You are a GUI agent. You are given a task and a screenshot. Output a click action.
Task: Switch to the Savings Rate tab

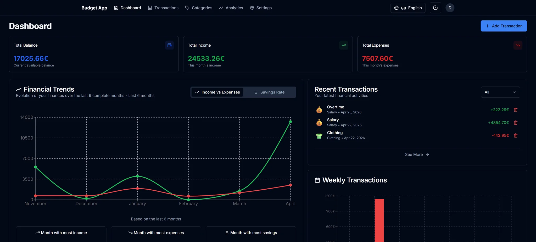tap(269, 92)
